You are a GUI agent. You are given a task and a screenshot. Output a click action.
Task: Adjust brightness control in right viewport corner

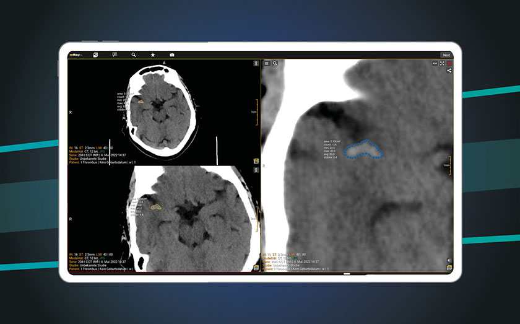(449, 260)
